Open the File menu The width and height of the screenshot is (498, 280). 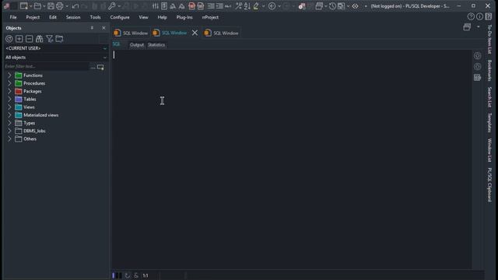coord(13,17)
